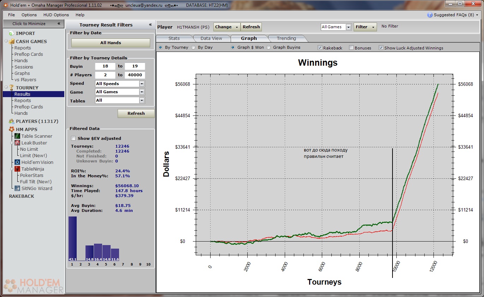The image size is (484, 297).
Task: Collapse Tourney Result Filters panel arrows
Action: pos(150,25)
